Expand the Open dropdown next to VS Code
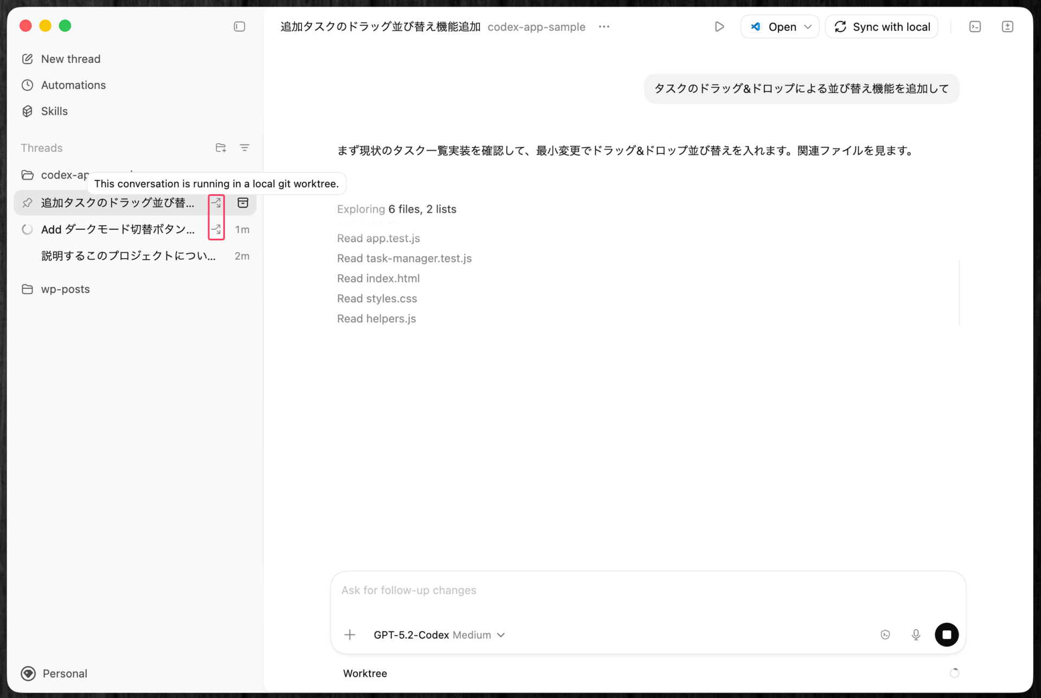Viewport: 1041px width, 698px height. (x=808, y=26)
